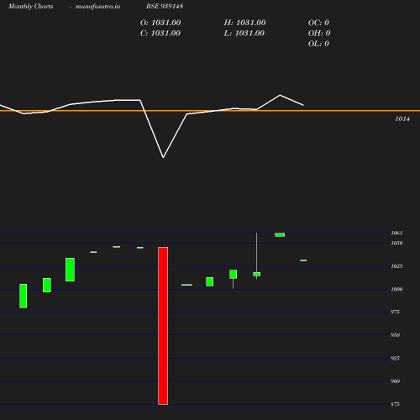
Task: Click the 1050 price axis label
Action: pos(396,243)
